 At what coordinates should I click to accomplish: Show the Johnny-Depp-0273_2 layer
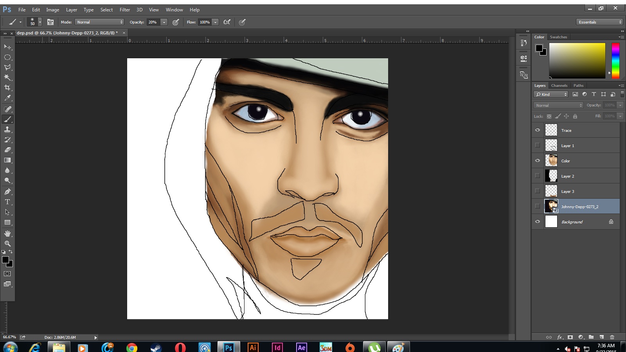click(538, 207)
